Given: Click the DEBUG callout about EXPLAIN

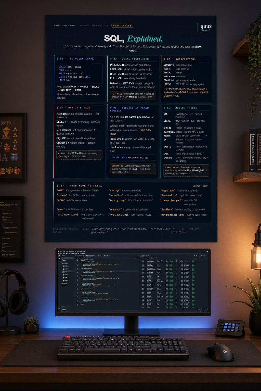Looking at the screenshot, I should pyautogui.click(x=79, y=155).
